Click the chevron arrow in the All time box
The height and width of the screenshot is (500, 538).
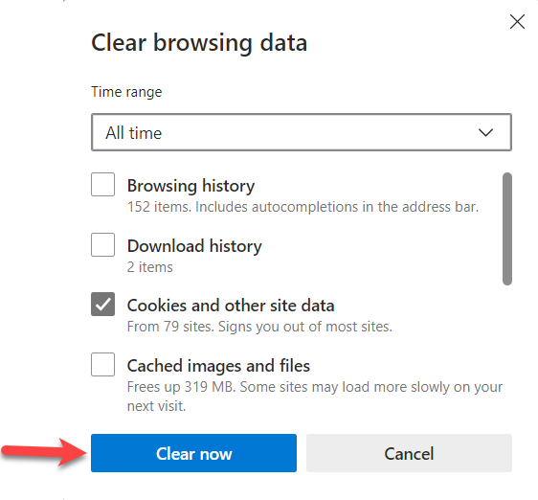click(x=486, y=132)
